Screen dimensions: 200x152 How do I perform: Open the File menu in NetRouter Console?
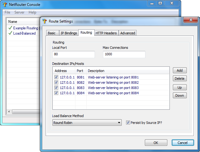pos(7,12)
